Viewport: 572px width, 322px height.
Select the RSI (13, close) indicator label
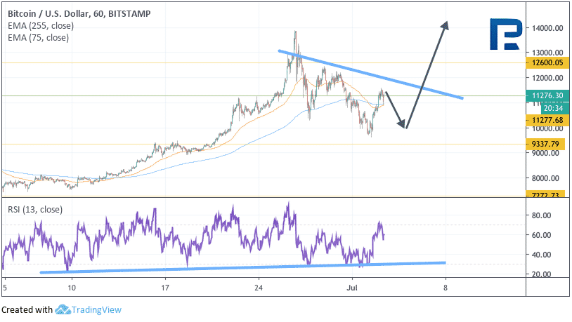(x=35, y=210)
